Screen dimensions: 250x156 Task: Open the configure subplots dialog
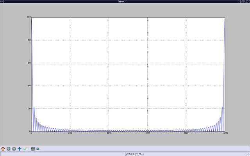tap(33, 149)
